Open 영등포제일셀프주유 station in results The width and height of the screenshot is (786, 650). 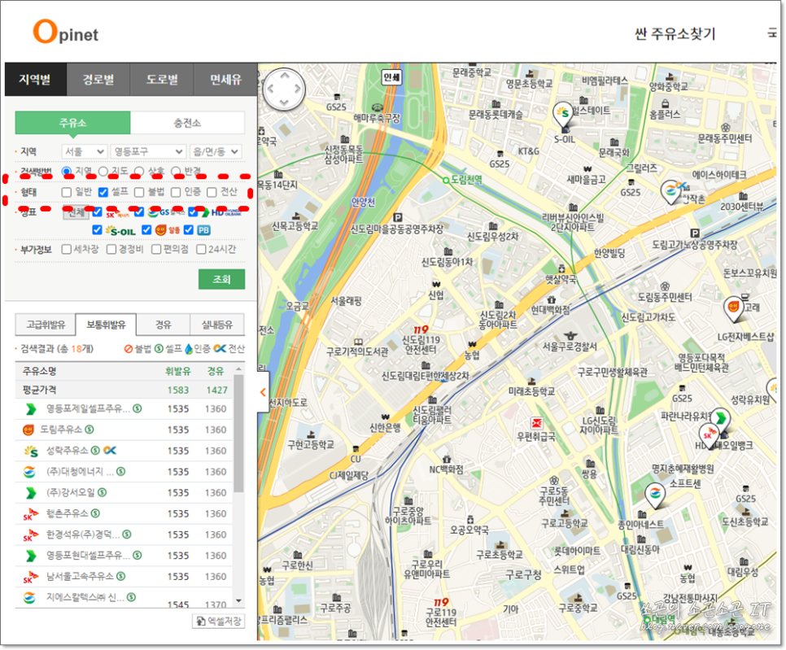[89, 409]
